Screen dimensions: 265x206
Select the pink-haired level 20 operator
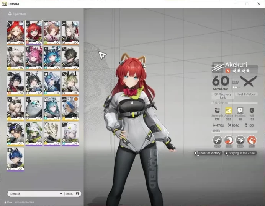click(34, 58)
